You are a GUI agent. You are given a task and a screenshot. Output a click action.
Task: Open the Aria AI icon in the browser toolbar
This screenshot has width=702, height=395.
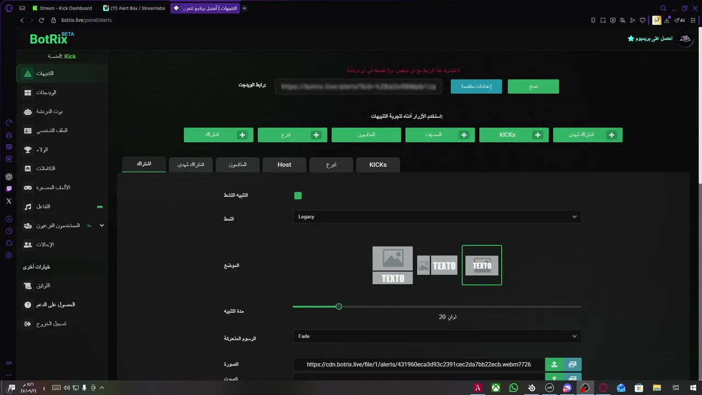[x=680, y=20]
